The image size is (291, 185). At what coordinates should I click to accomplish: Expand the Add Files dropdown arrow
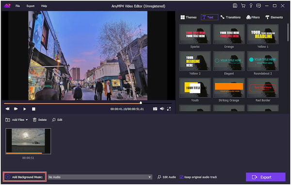(27, 120)
